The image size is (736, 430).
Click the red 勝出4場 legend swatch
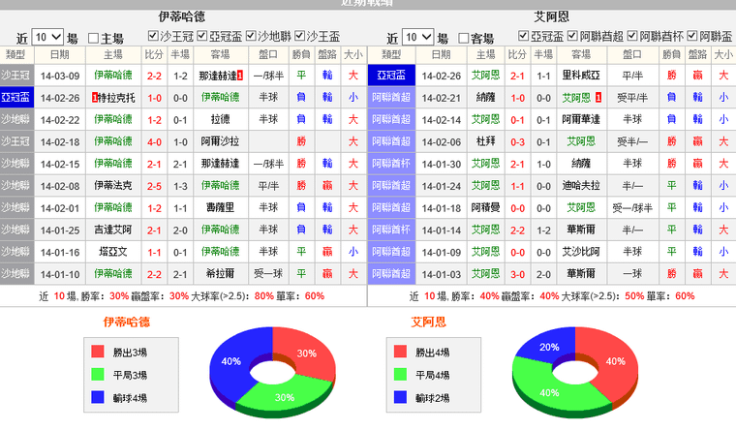click(400, 352)
